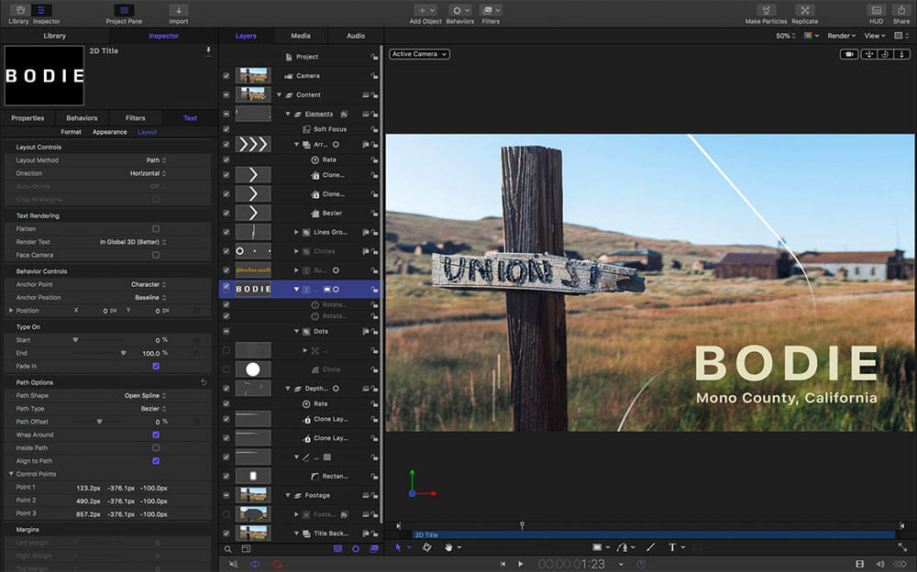Uncheck the Wrap Around checkbox
917x572 pixels.
(156, 434)
